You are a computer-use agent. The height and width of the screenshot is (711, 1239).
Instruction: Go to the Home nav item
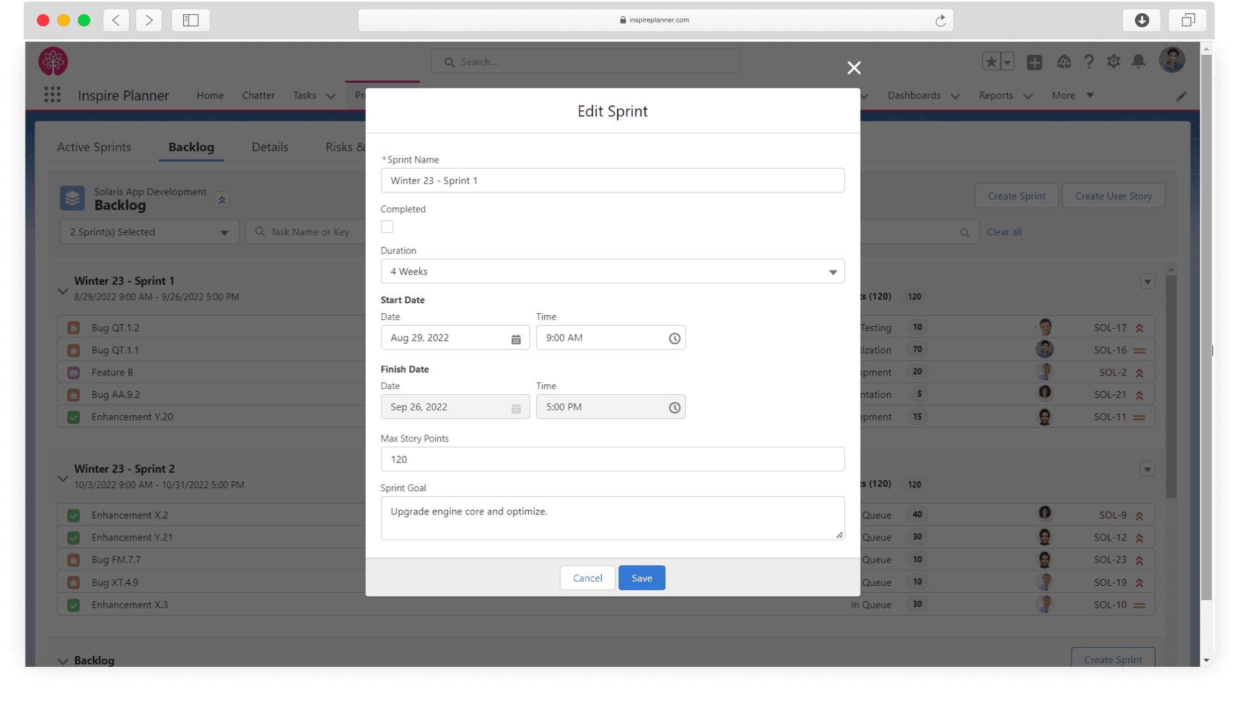click(210, 95)
